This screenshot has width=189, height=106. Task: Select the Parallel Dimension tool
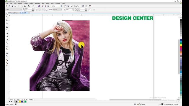pos(7,46)
